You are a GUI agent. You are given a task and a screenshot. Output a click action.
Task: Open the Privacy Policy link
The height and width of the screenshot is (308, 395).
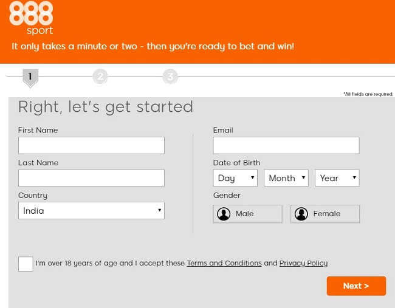(304, 263)
